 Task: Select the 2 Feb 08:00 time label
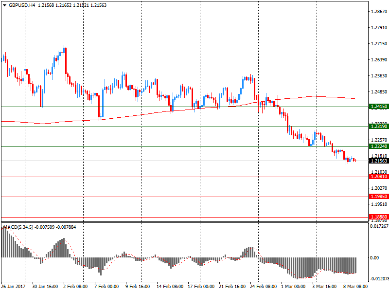click(x=75, y=286)
